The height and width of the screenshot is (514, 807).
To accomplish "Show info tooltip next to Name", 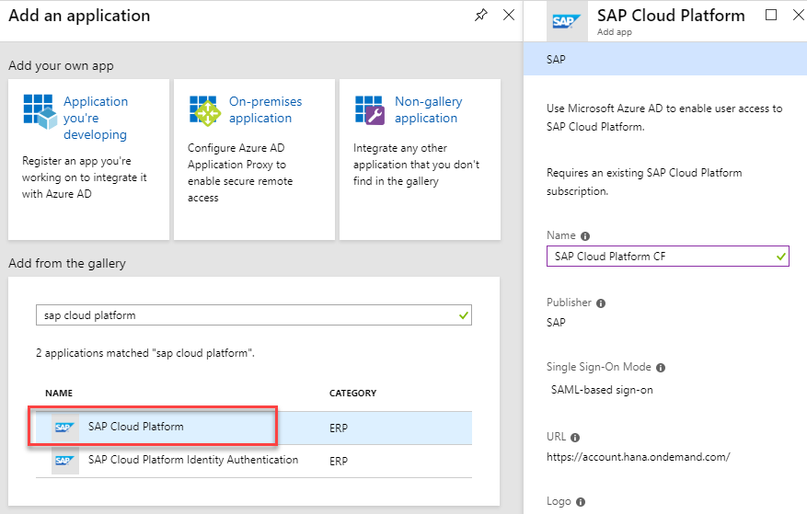I will (x=585, y=236).
